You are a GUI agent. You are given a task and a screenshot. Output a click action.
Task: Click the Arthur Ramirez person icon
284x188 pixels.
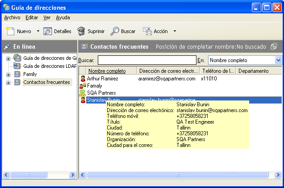tap(83, 79)
